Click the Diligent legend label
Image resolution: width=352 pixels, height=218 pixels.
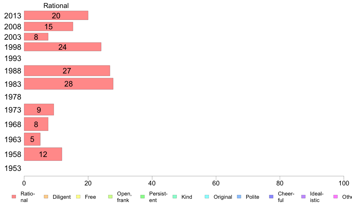click(62, 197)
